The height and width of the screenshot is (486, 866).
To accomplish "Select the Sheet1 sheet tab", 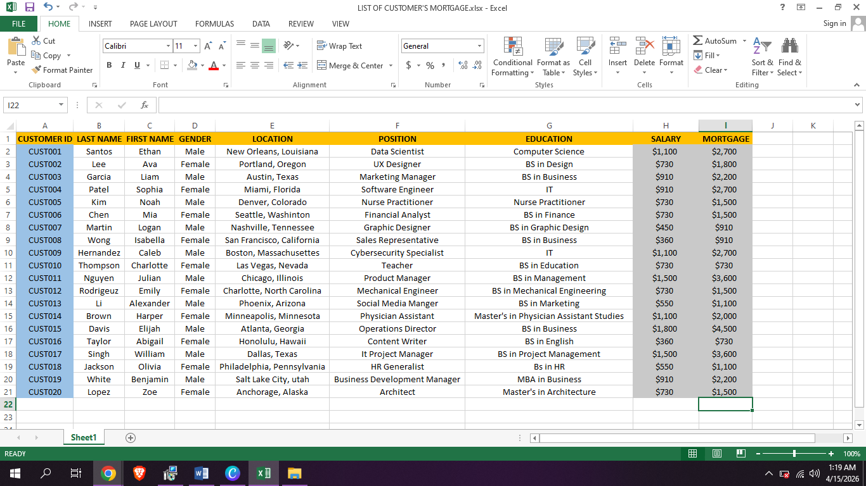I will (84, 437).
